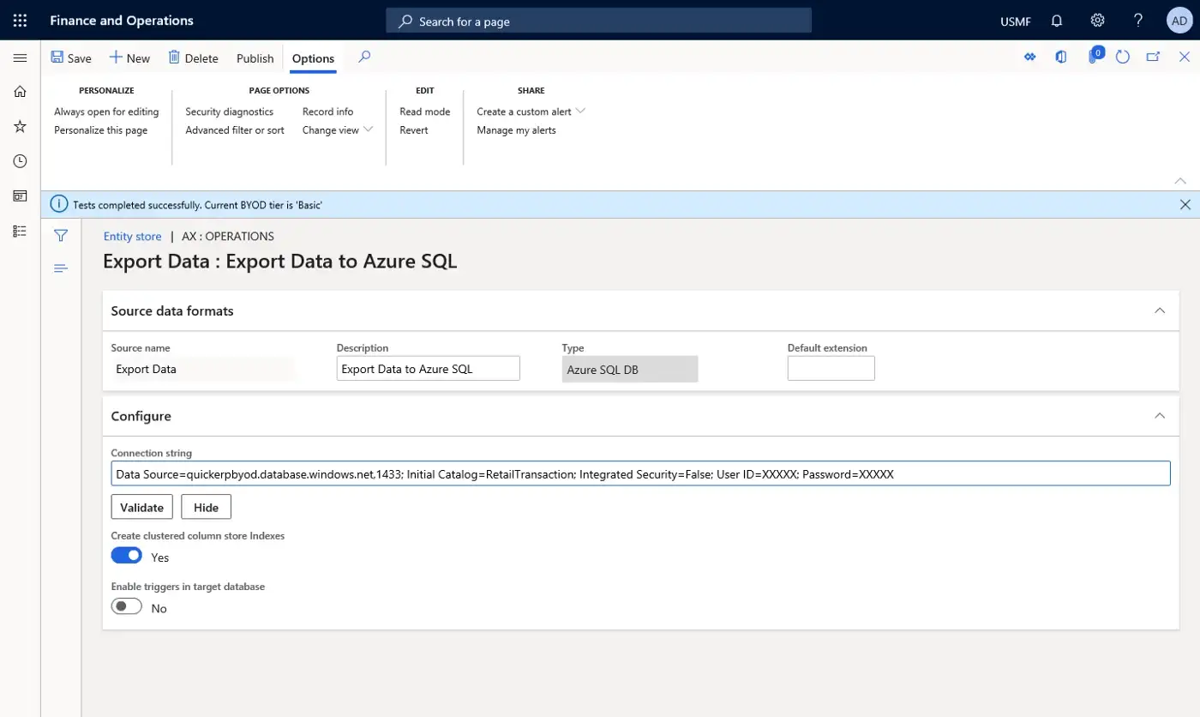Open the AD user account avatar
The width and height of the screenshot is (1200, 717).
[x=1179, y=21]
